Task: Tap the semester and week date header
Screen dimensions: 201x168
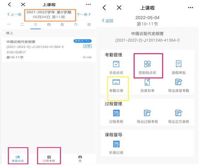Action: 48,14
